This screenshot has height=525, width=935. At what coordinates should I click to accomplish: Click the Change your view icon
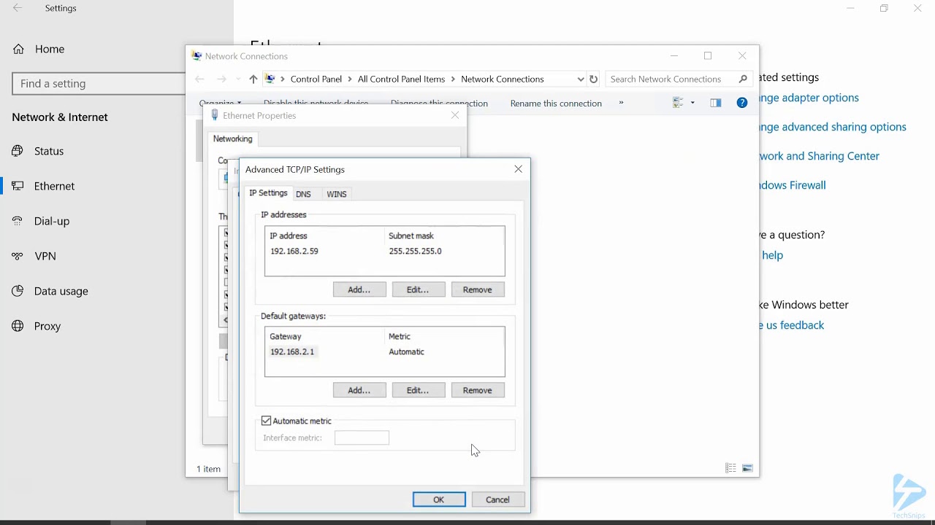(678, 103)
